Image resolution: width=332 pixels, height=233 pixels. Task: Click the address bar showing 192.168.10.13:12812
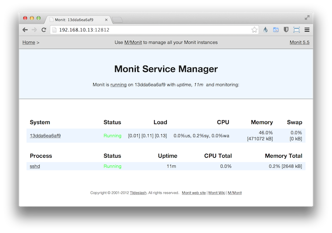153,30
